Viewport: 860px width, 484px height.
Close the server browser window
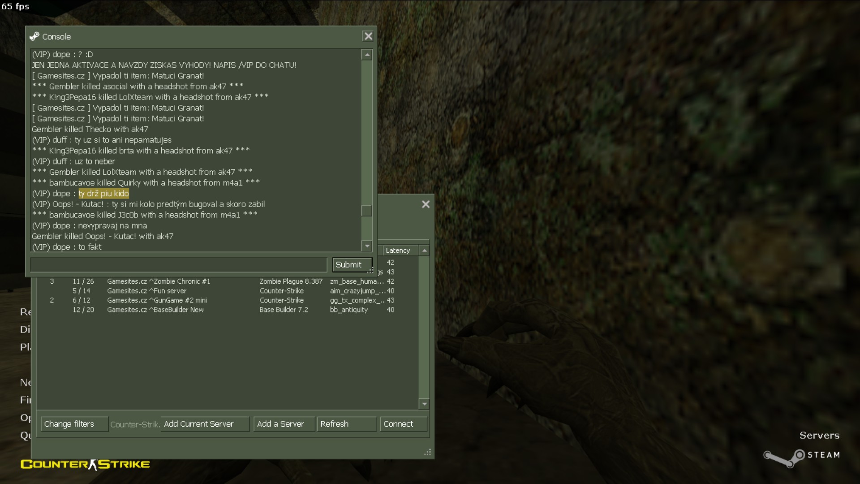[426, 204]
